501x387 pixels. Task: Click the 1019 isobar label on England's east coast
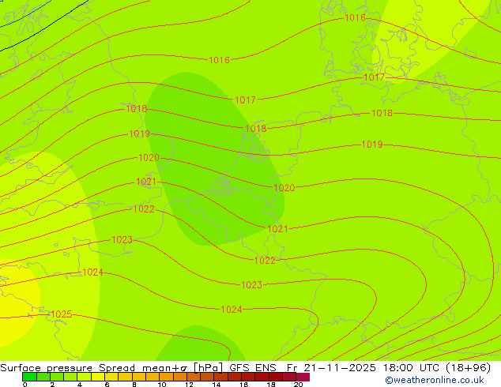pyautogui.click(x=139, y=133)
